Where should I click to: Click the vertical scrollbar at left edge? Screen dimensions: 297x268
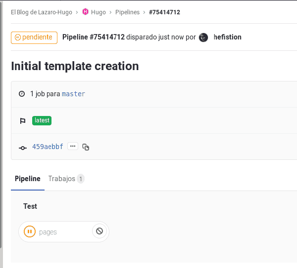click(x=1, y=125)
